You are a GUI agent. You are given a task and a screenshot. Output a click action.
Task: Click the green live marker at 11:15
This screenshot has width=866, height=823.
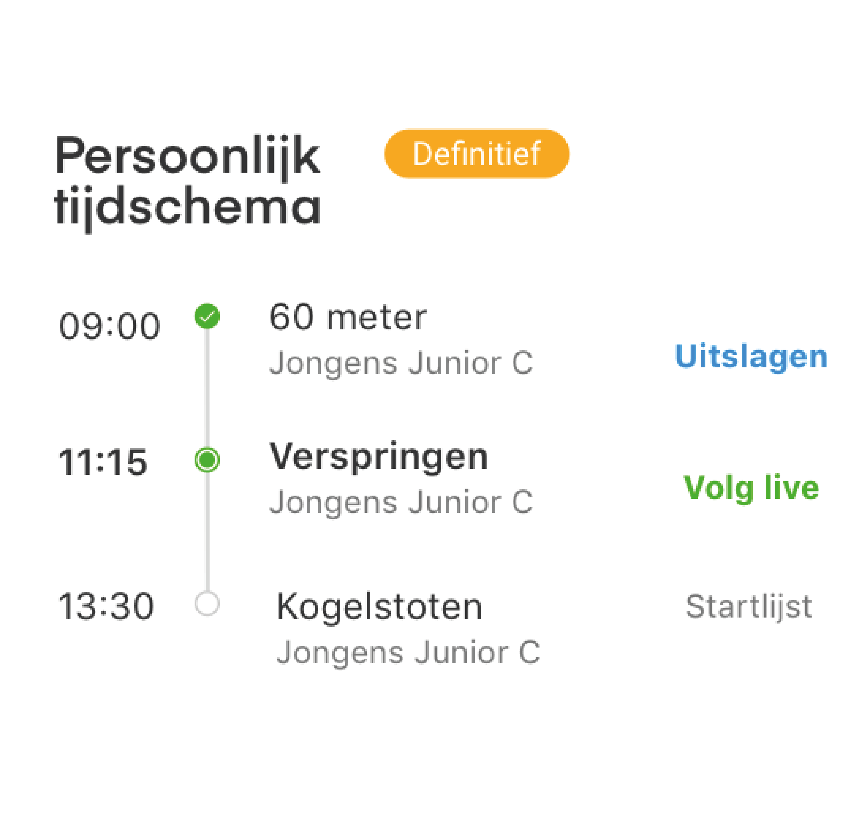click(x=207, y=460)
